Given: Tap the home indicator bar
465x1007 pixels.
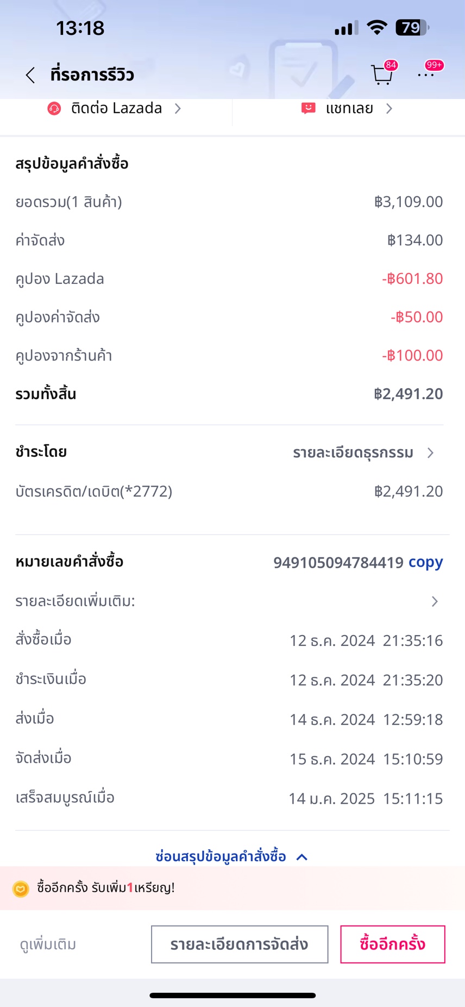Looking at the screenshot, I should coord(232,996).
